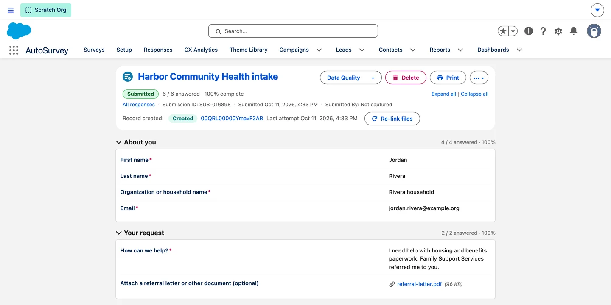Expand the Dashboards tab chevron
611x305 pixels.
pyautogui.click(x=519, y=50)
